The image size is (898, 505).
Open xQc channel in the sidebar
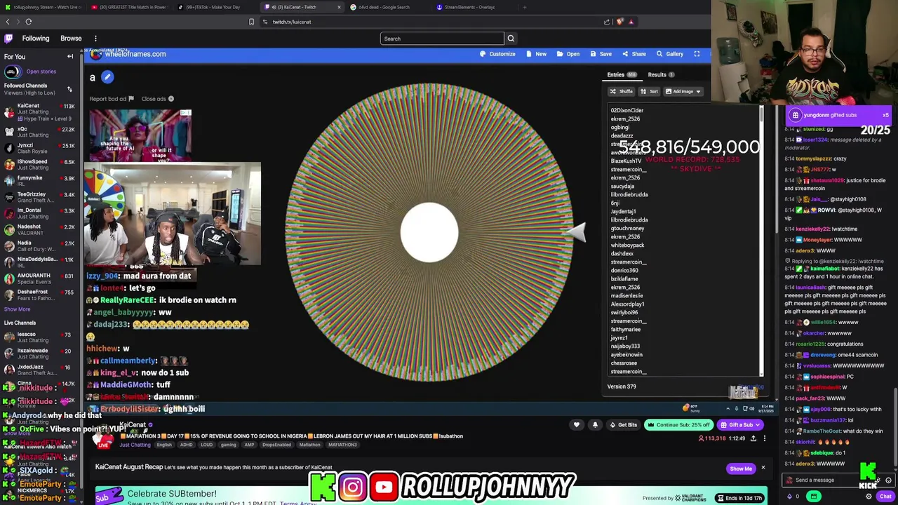pos(41,132)
